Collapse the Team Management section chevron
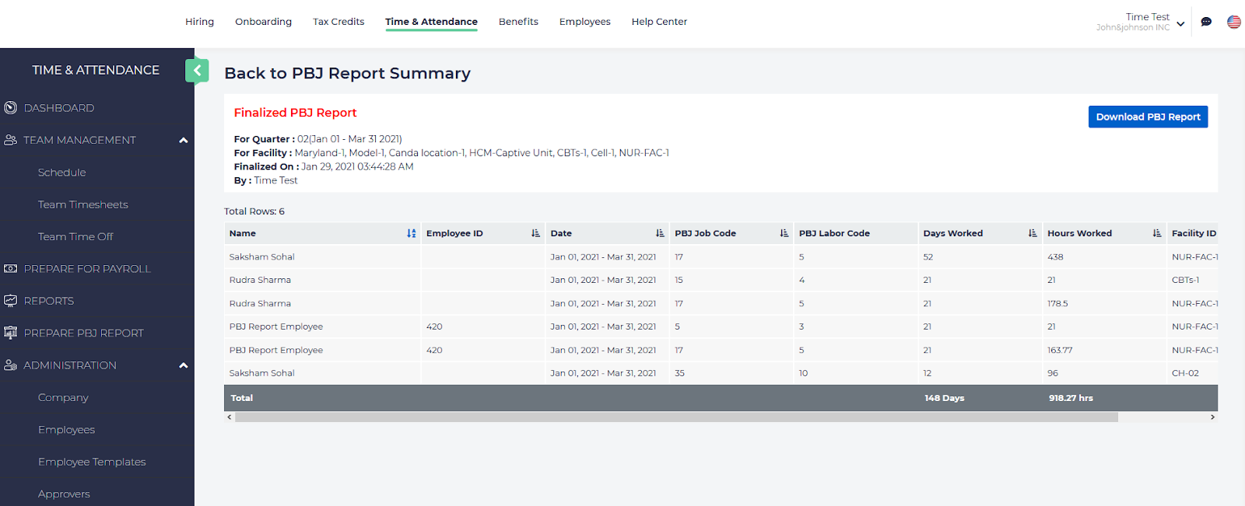 tap(184, 141)
